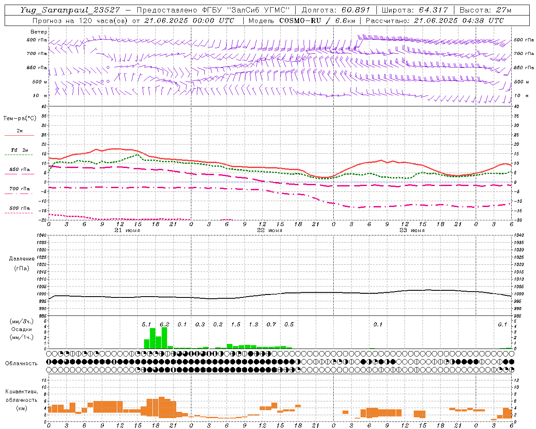Click the 5.1 precipitation total
Image resolution: width=536 pixels, height=429 pixels.
pyautogui.click(x=146, y=324)
